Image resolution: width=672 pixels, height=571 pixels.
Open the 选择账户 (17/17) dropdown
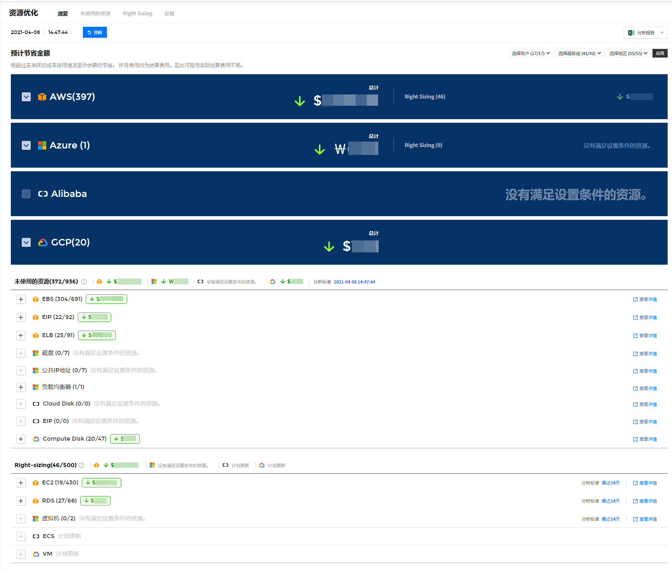[530, 53]
